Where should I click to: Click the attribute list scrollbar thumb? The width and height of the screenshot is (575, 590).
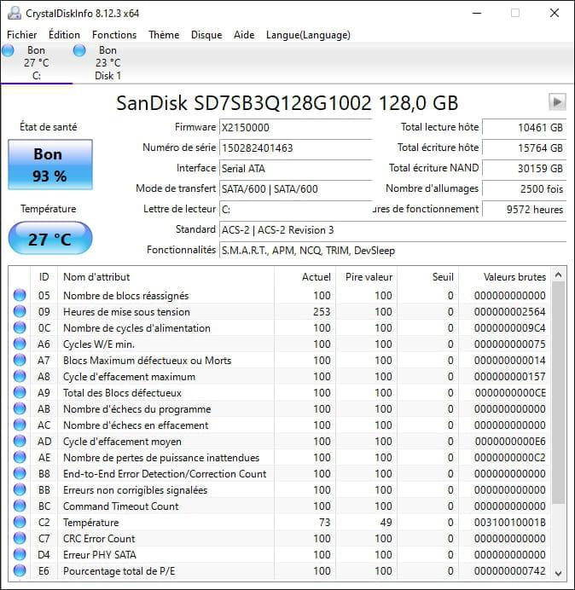[x=559, y=393]
